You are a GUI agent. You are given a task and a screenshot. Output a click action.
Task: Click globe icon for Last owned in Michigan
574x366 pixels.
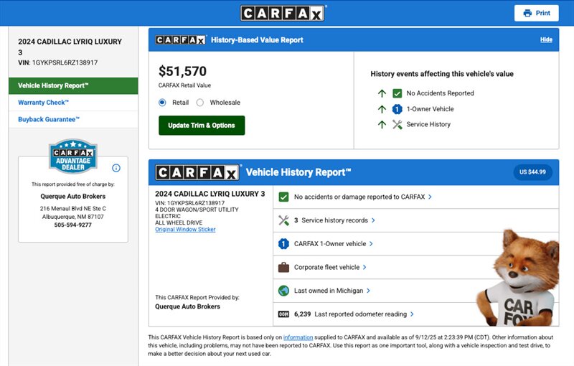(x=283, y=291)
